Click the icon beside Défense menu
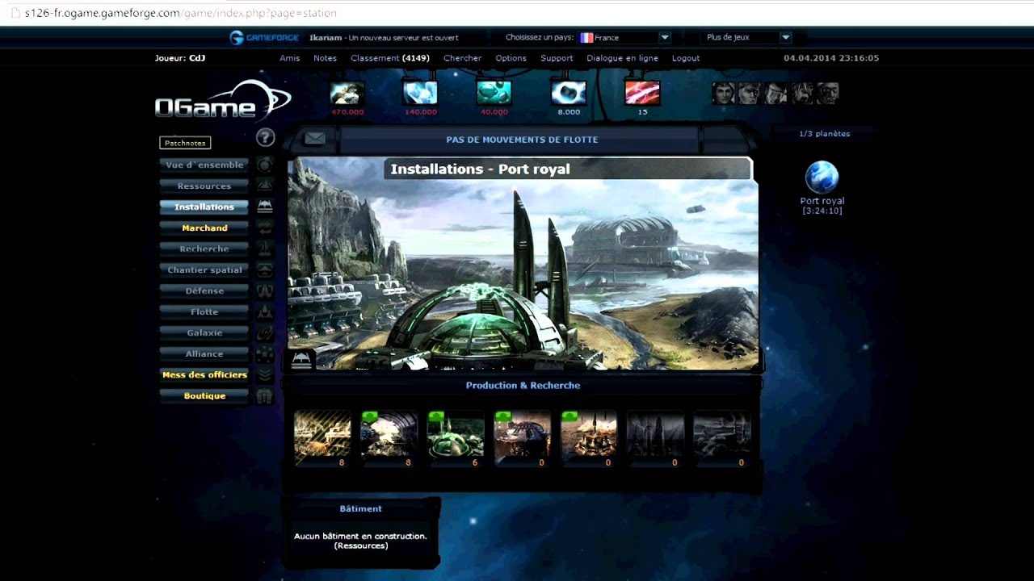Image resolution: width=1034 pixels, height=581 pixels. [x=264, y=290]
